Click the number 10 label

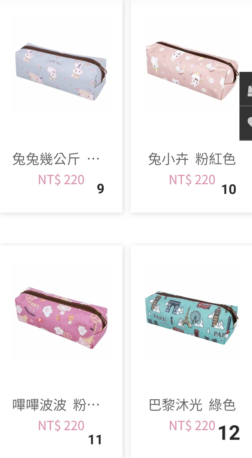click(x=229, y=189)
